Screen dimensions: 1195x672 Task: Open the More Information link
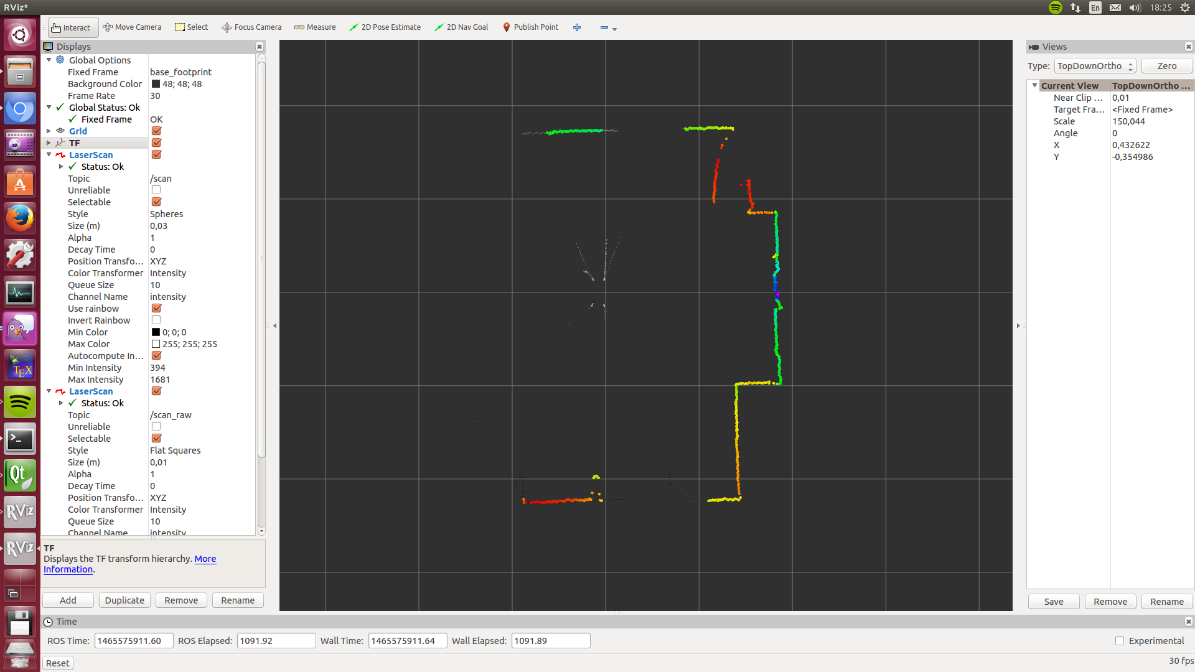click(205, 559)
